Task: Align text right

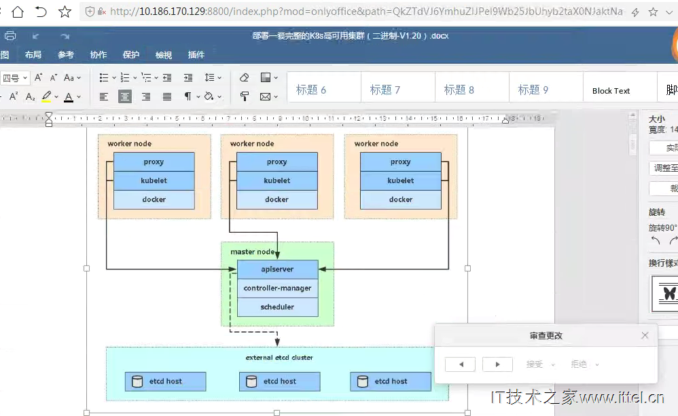Action: click(x=146, y=97)
